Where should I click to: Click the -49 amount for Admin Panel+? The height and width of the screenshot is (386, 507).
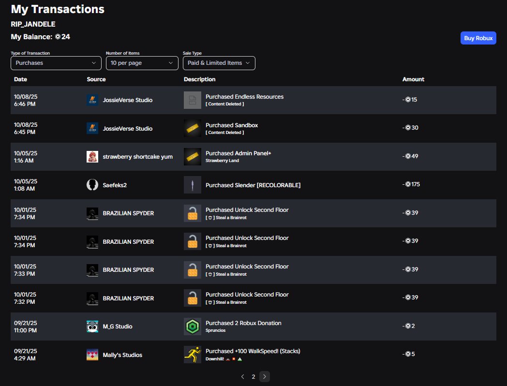point(410,156)
